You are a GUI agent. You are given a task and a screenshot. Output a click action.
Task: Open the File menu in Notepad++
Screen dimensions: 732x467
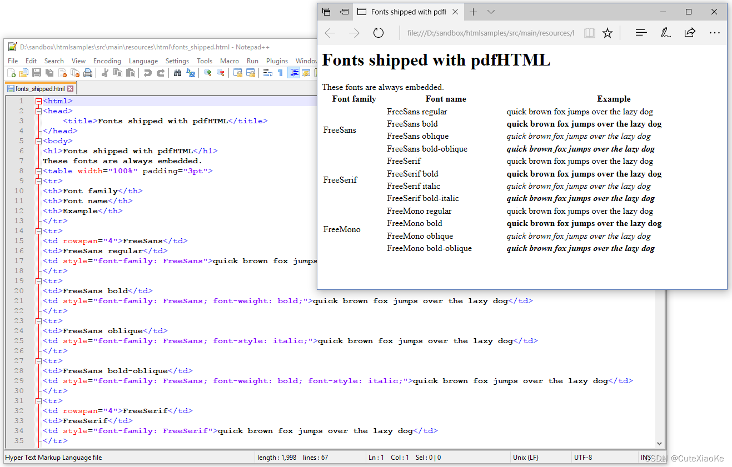(x=13, y=61)
